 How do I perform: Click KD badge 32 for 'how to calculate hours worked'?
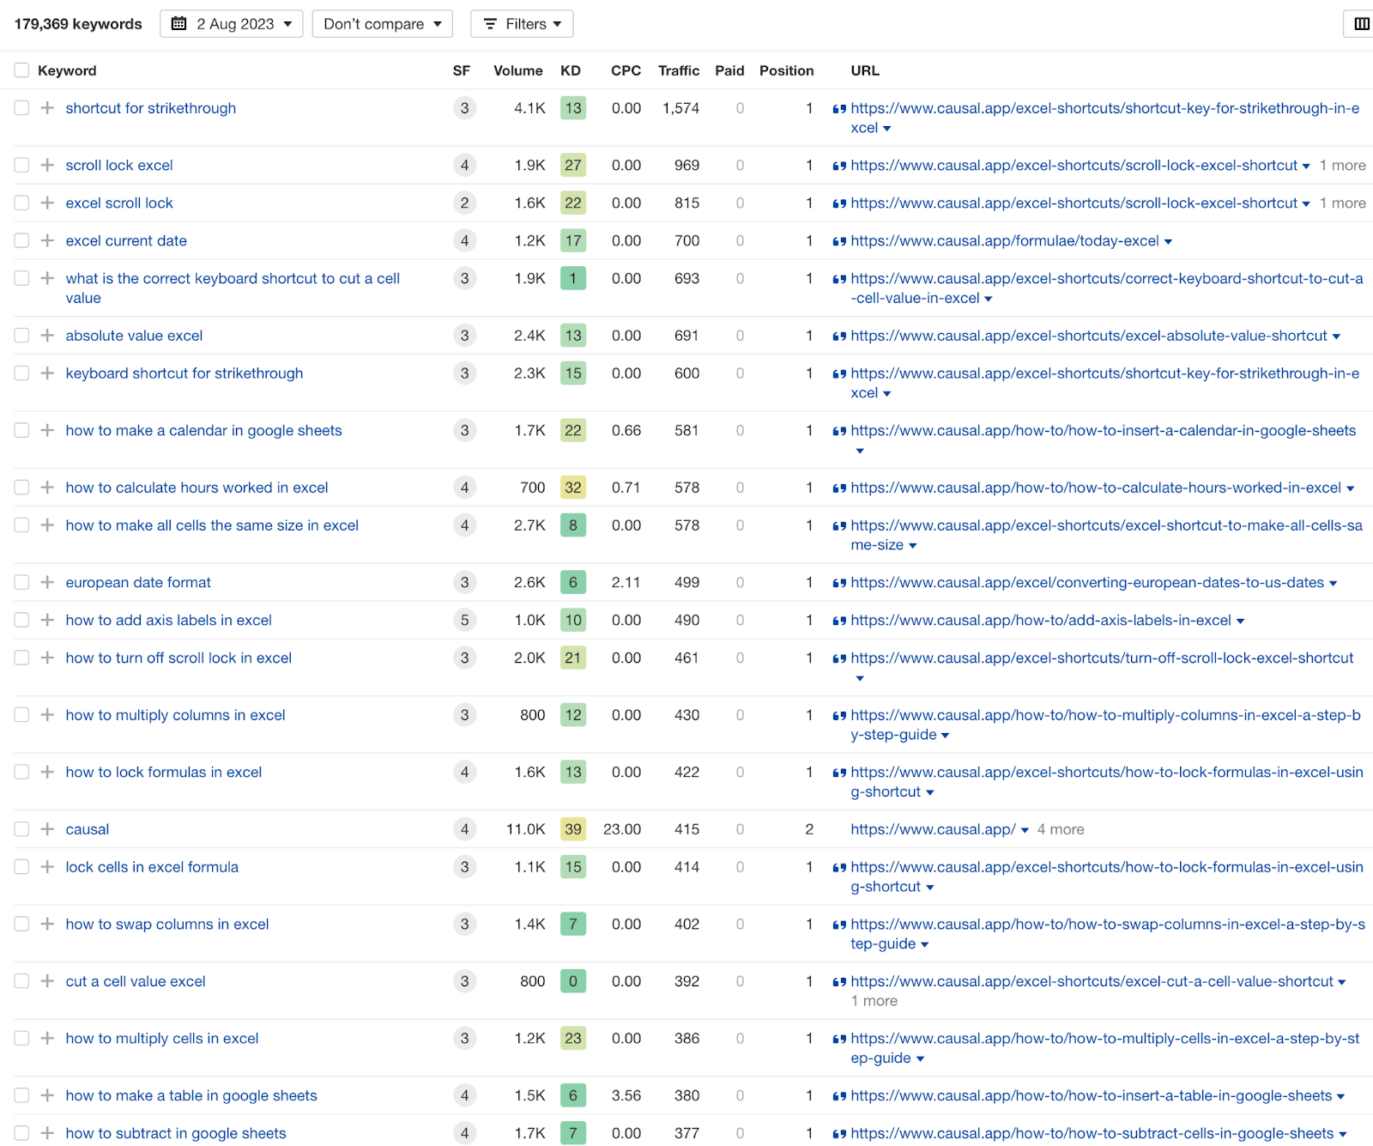point(573,488)
